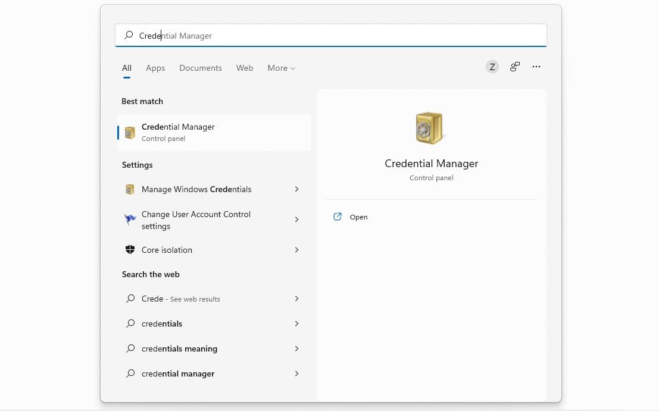Viewport: 659px width, 411px height.
Task: Click the accounts icon beside the avatar
Action: (514, 67)
